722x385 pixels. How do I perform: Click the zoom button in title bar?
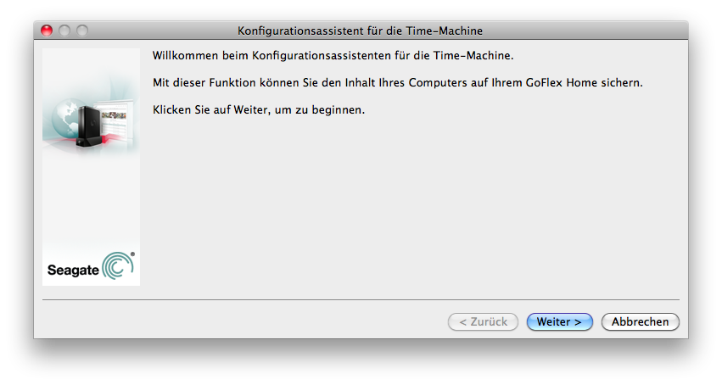pyautogui.click(x=82, y=31)
